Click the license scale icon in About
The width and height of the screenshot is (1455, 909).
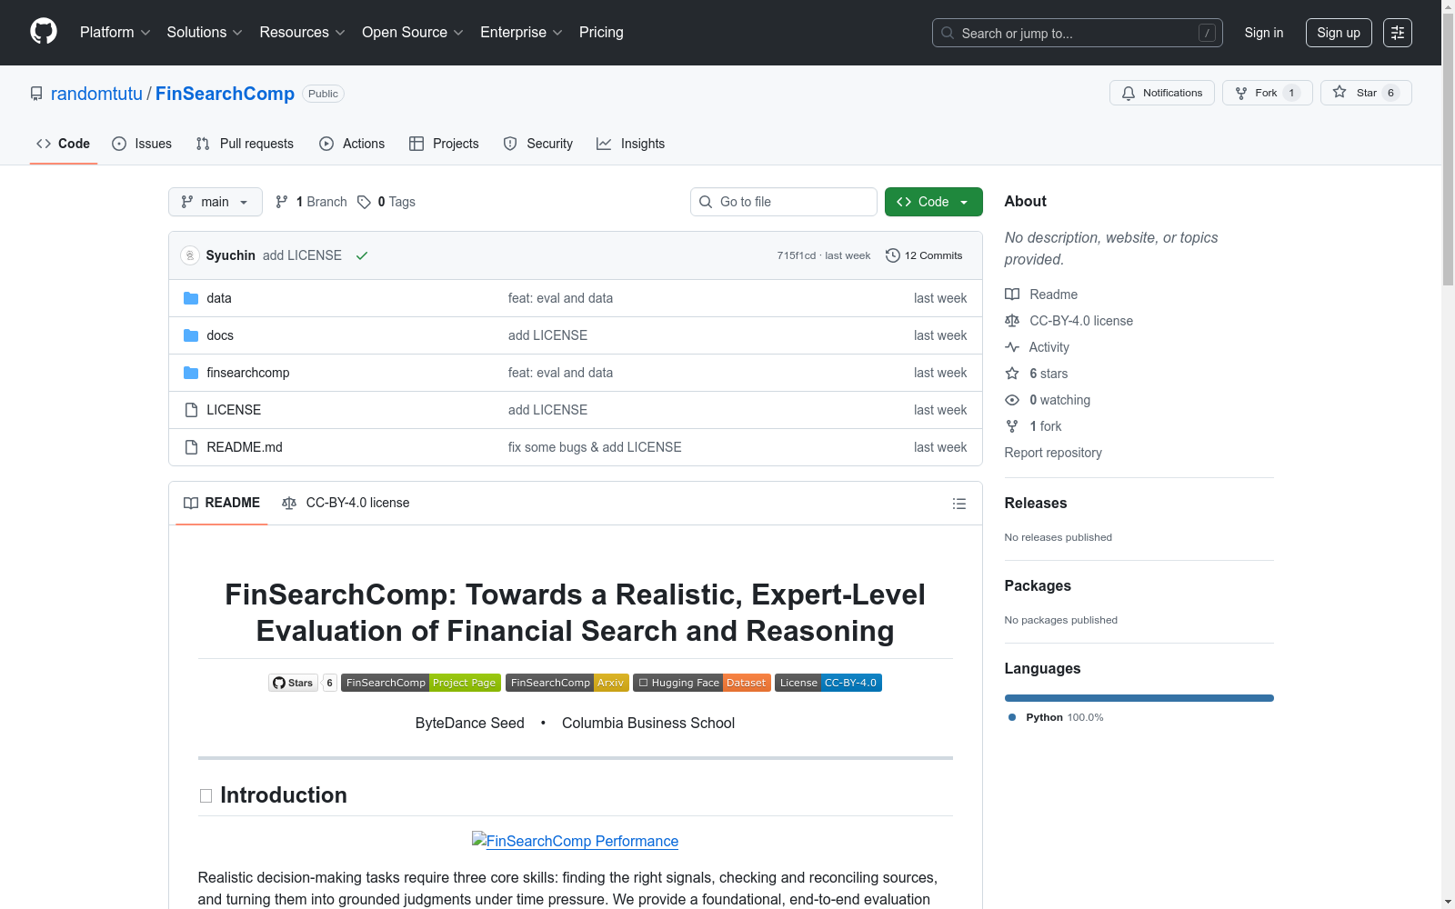tap(1012, 321)
